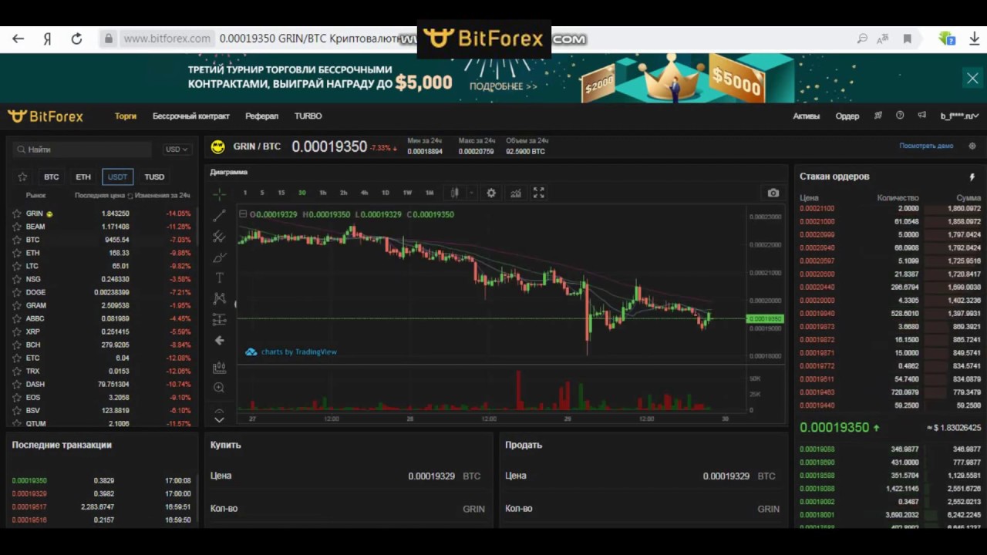
Task: Expand chart style dropdown arrow
Action: [x=471, y=193]
